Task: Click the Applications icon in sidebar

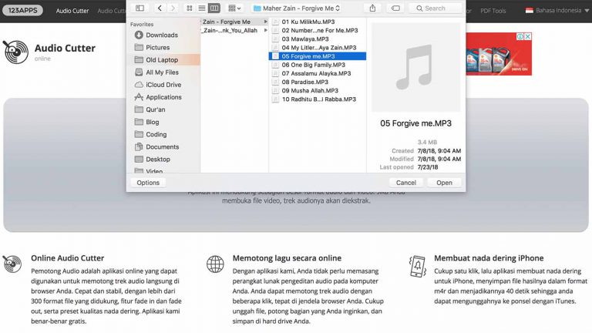Action: [x=139, y=97]
